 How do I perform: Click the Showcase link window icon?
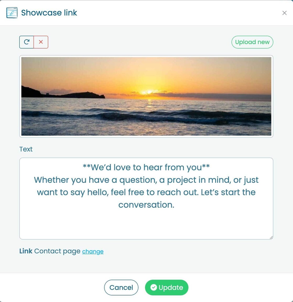click(12, 13)
